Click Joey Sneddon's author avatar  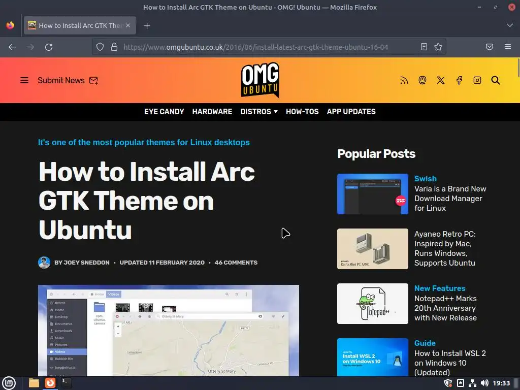pos(44,263)
